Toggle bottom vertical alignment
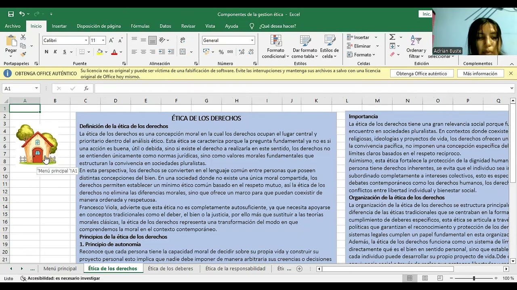Screen dimensions: 517x290 point(152,40)
